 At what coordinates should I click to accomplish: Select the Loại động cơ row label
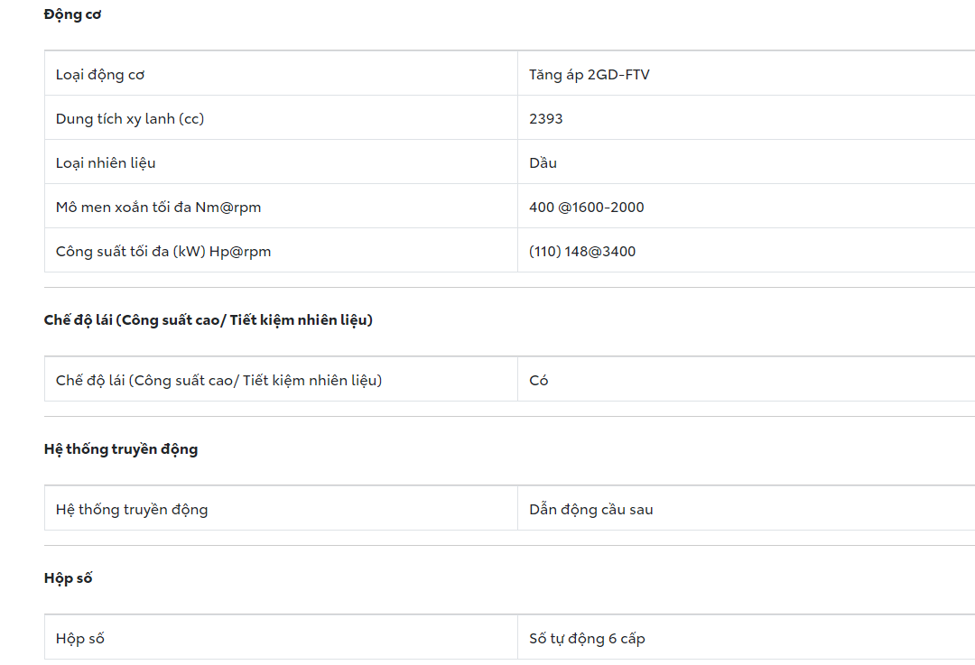coord(100,74)
